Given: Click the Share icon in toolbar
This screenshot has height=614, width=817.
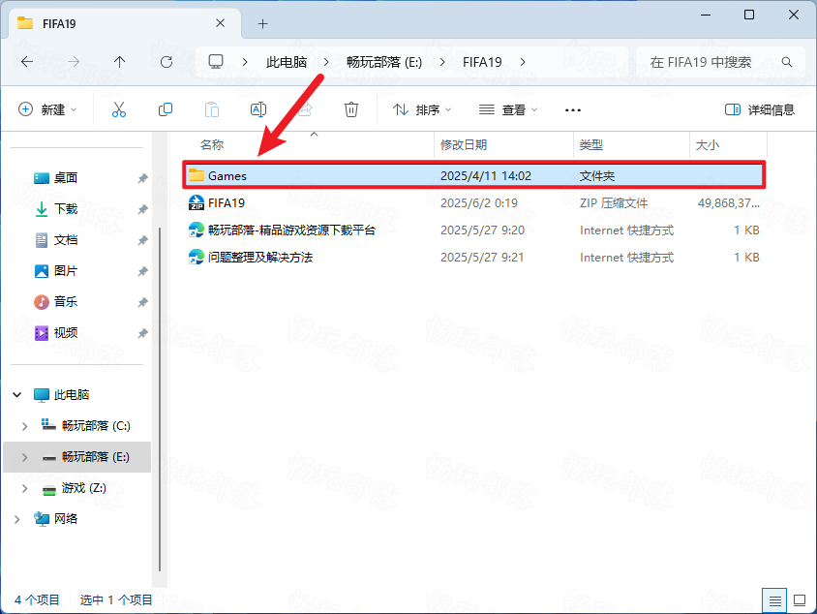Looking at the screenshot, I should pos(305,109).
